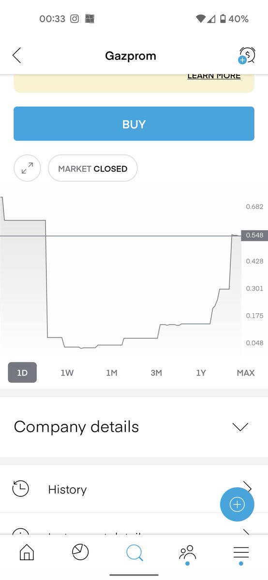Go back using the left arrow

(16, 56)
